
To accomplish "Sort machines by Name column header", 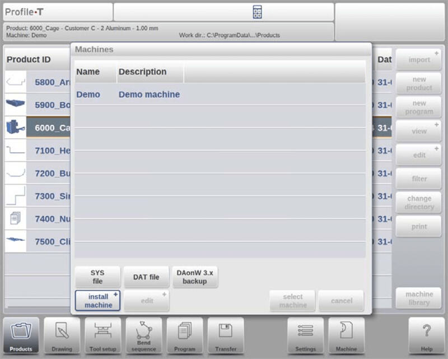I will [x=88, y=72].
